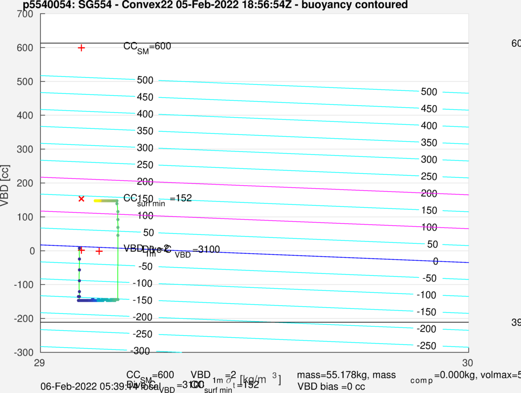521x393 pixels.
Task: Click left-column contour label '-200'
Action: 143,317
